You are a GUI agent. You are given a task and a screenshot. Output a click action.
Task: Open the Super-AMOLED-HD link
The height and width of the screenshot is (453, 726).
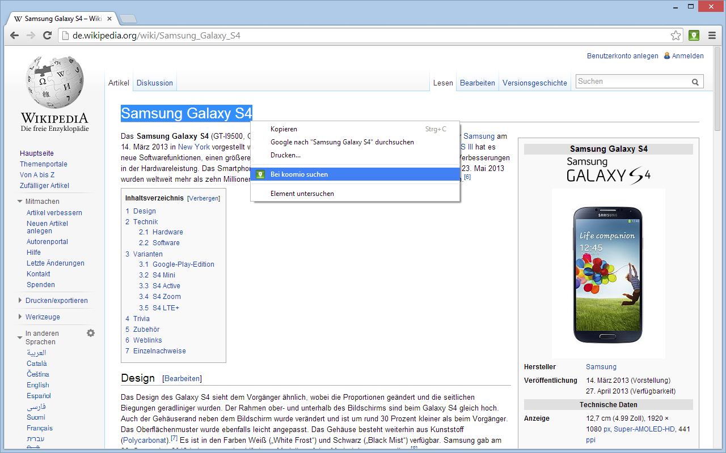point(644,429)
